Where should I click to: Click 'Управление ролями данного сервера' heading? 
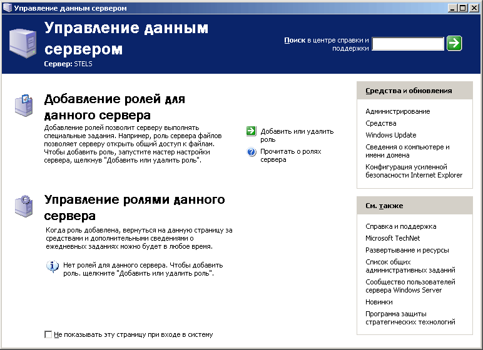pyautogui.click(x=135, y=207)
